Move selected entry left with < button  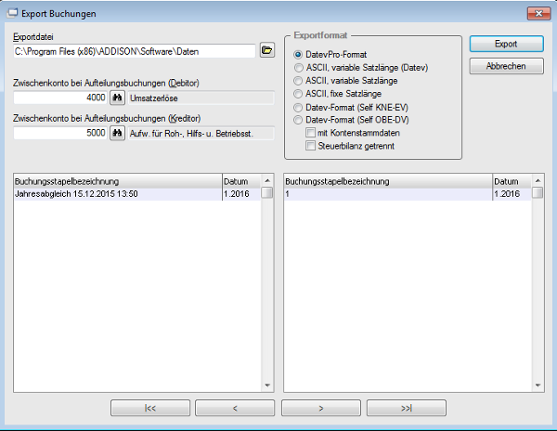[235, 408]
